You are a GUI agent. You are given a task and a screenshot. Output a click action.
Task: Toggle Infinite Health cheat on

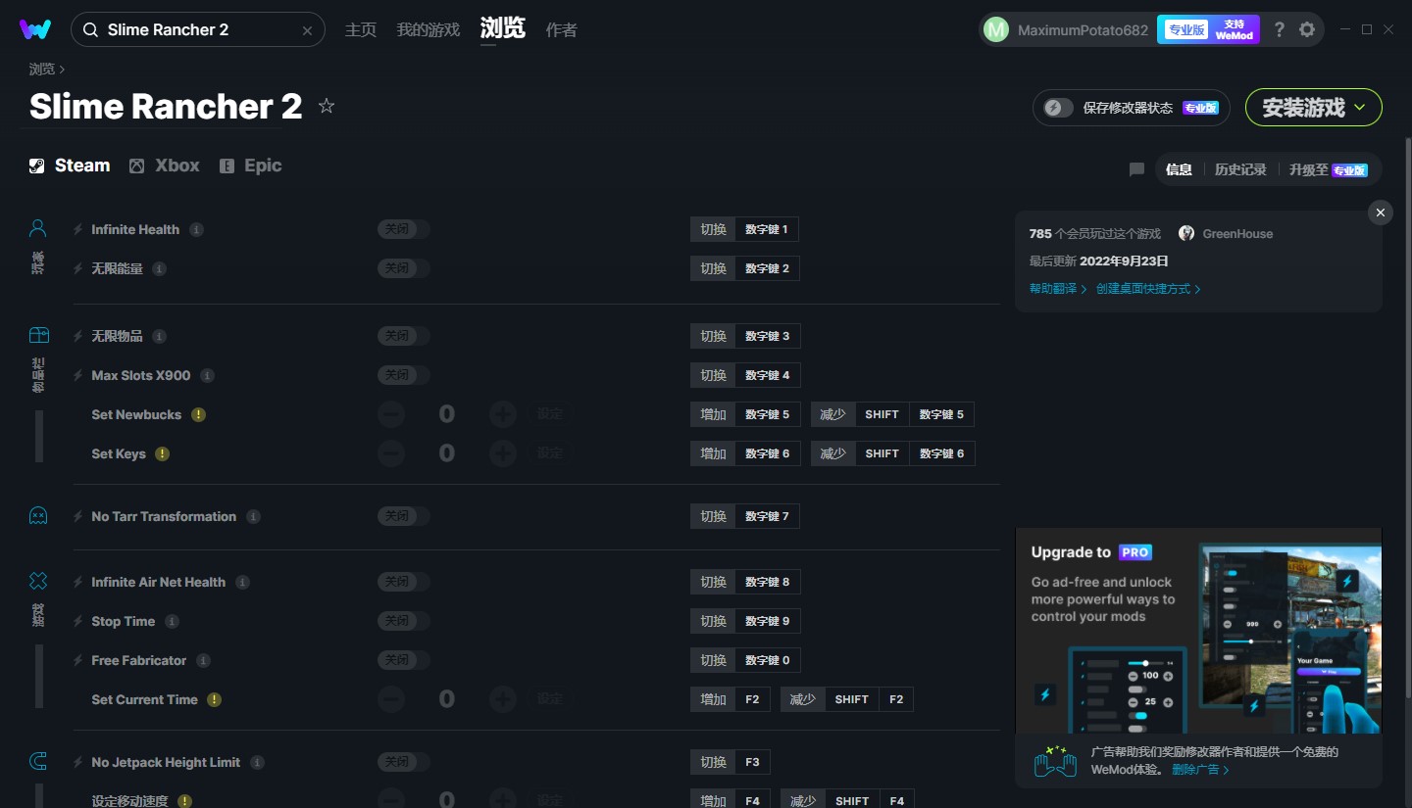(403, 229)
